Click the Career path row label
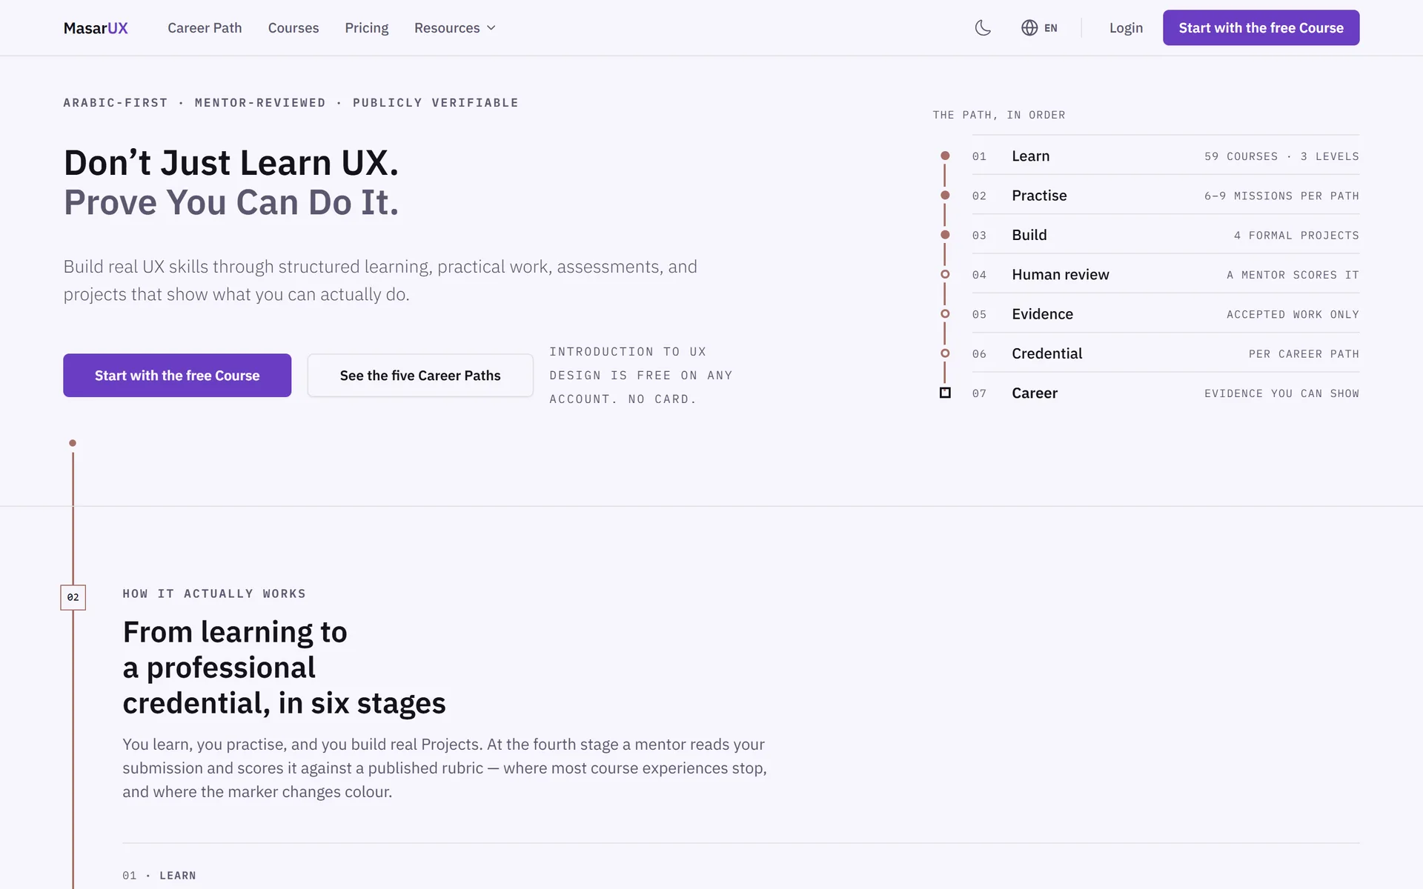Viewport: 1423px width, 889px height. click(1034, 393)
